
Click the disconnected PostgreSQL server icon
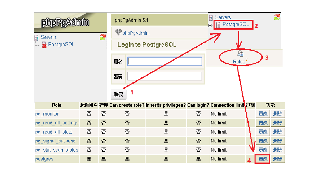(x=44, y=45)
